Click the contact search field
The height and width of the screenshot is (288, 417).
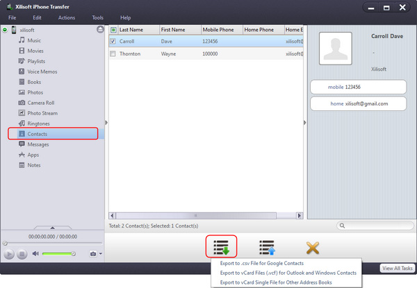click(x=375, y=226)
